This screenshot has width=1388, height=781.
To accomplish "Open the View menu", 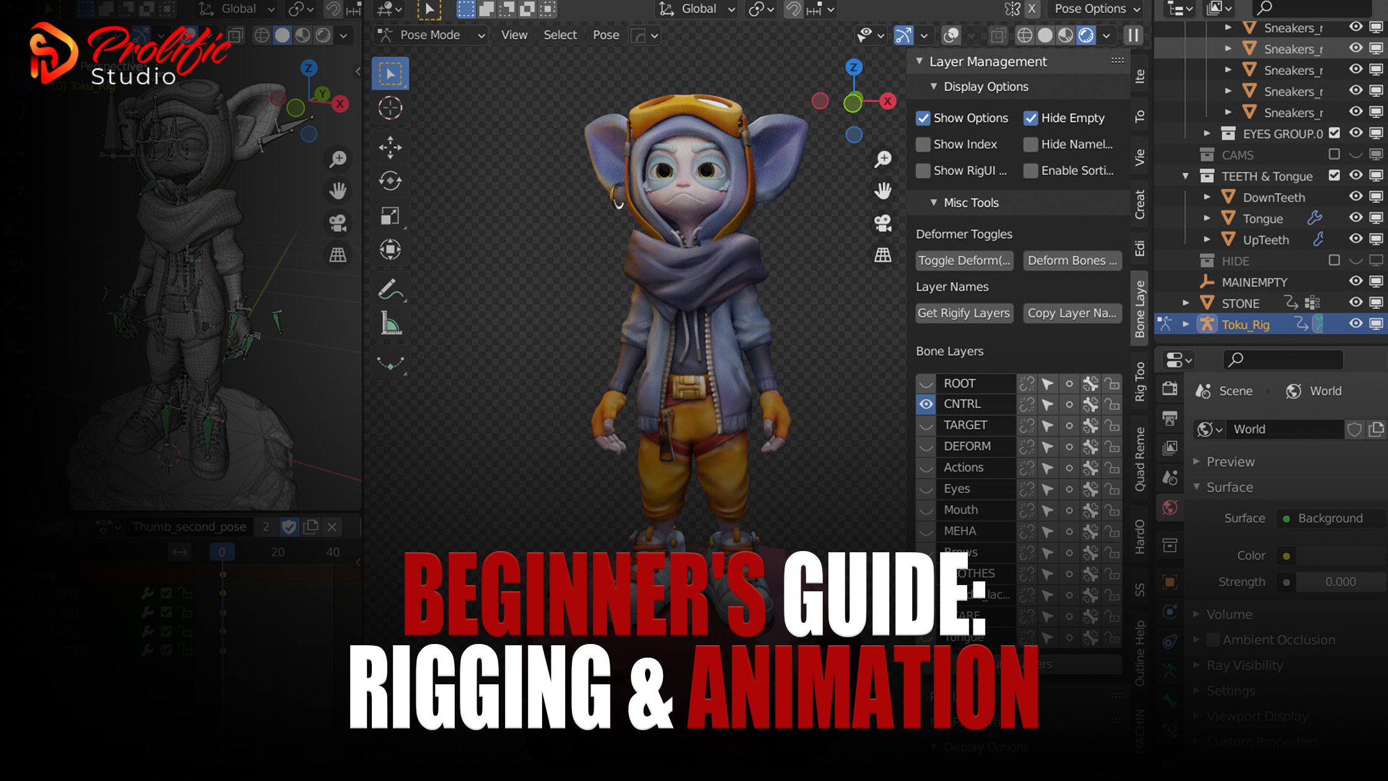I will (514, 35).
